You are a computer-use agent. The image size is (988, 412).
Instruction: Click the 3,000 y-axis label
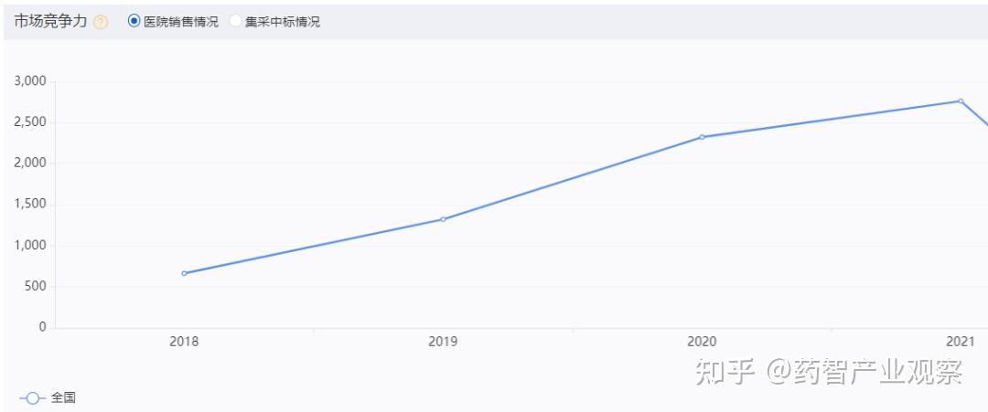coord(30,81)
